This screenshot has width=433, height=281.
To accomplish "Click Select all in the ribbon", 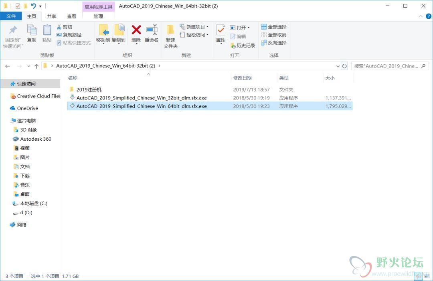I will tap(274, 27).
